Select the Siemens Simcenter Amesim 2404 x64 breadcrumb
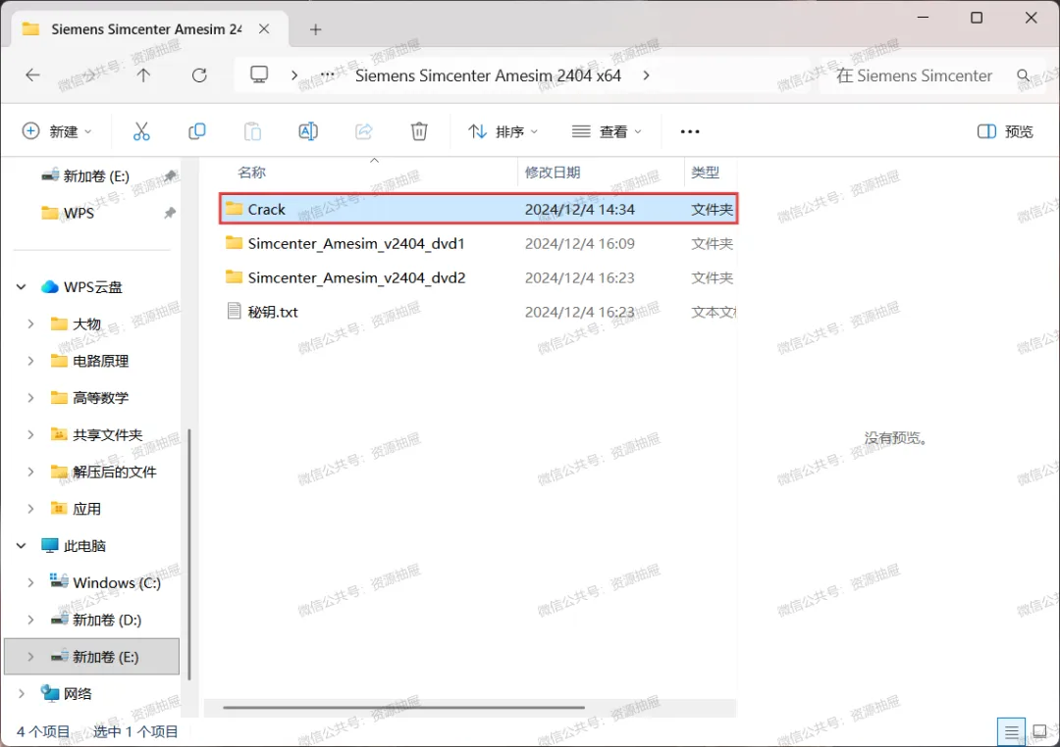Image resolution: width=1060 pixels, height=747 pixels. pyautogui.click(x=488, y=75)
